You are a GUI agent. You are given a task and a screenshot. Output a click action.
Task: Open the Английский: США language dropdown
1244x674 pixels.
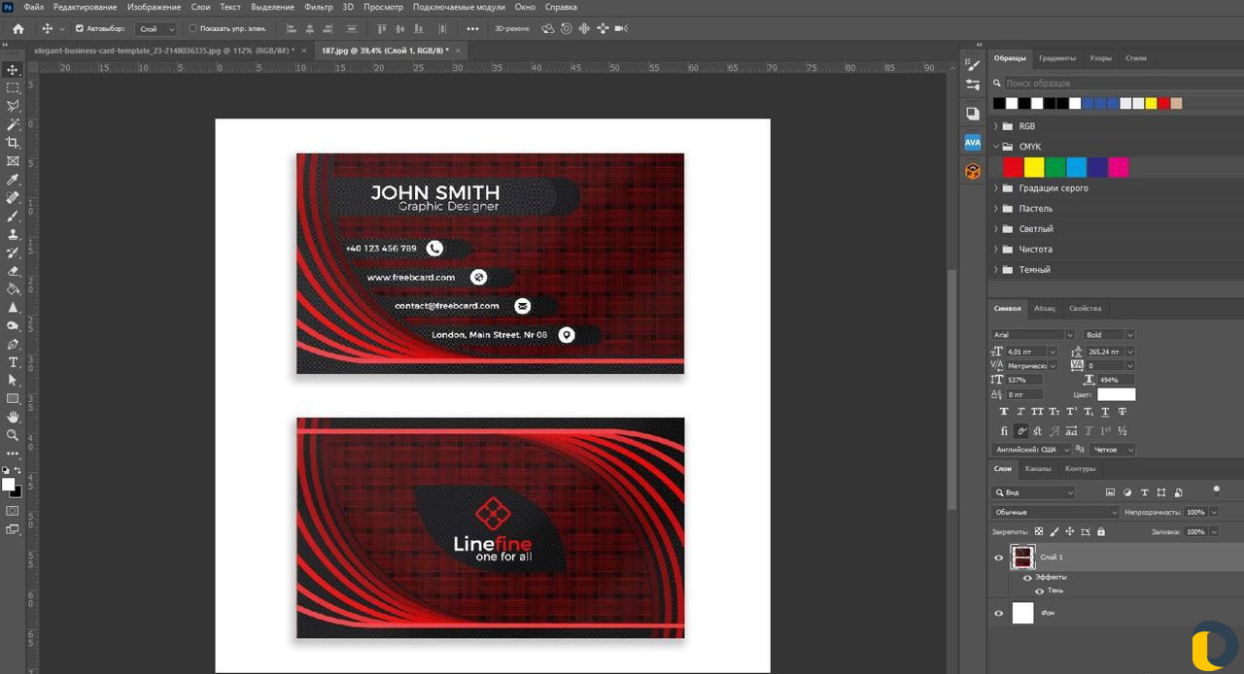click(1031, 450)
